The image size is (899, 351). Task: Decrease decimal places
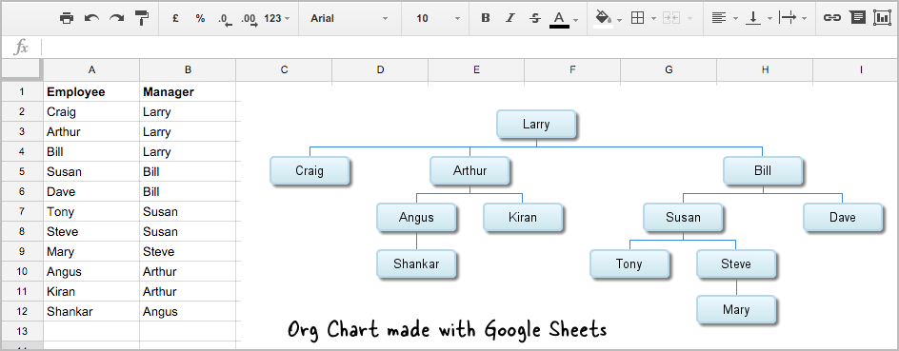225,19
